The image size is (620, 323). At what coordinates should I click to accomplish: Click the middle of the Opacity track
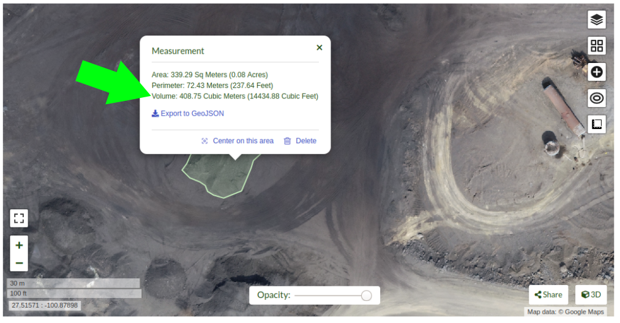click(x=331, y=295)
